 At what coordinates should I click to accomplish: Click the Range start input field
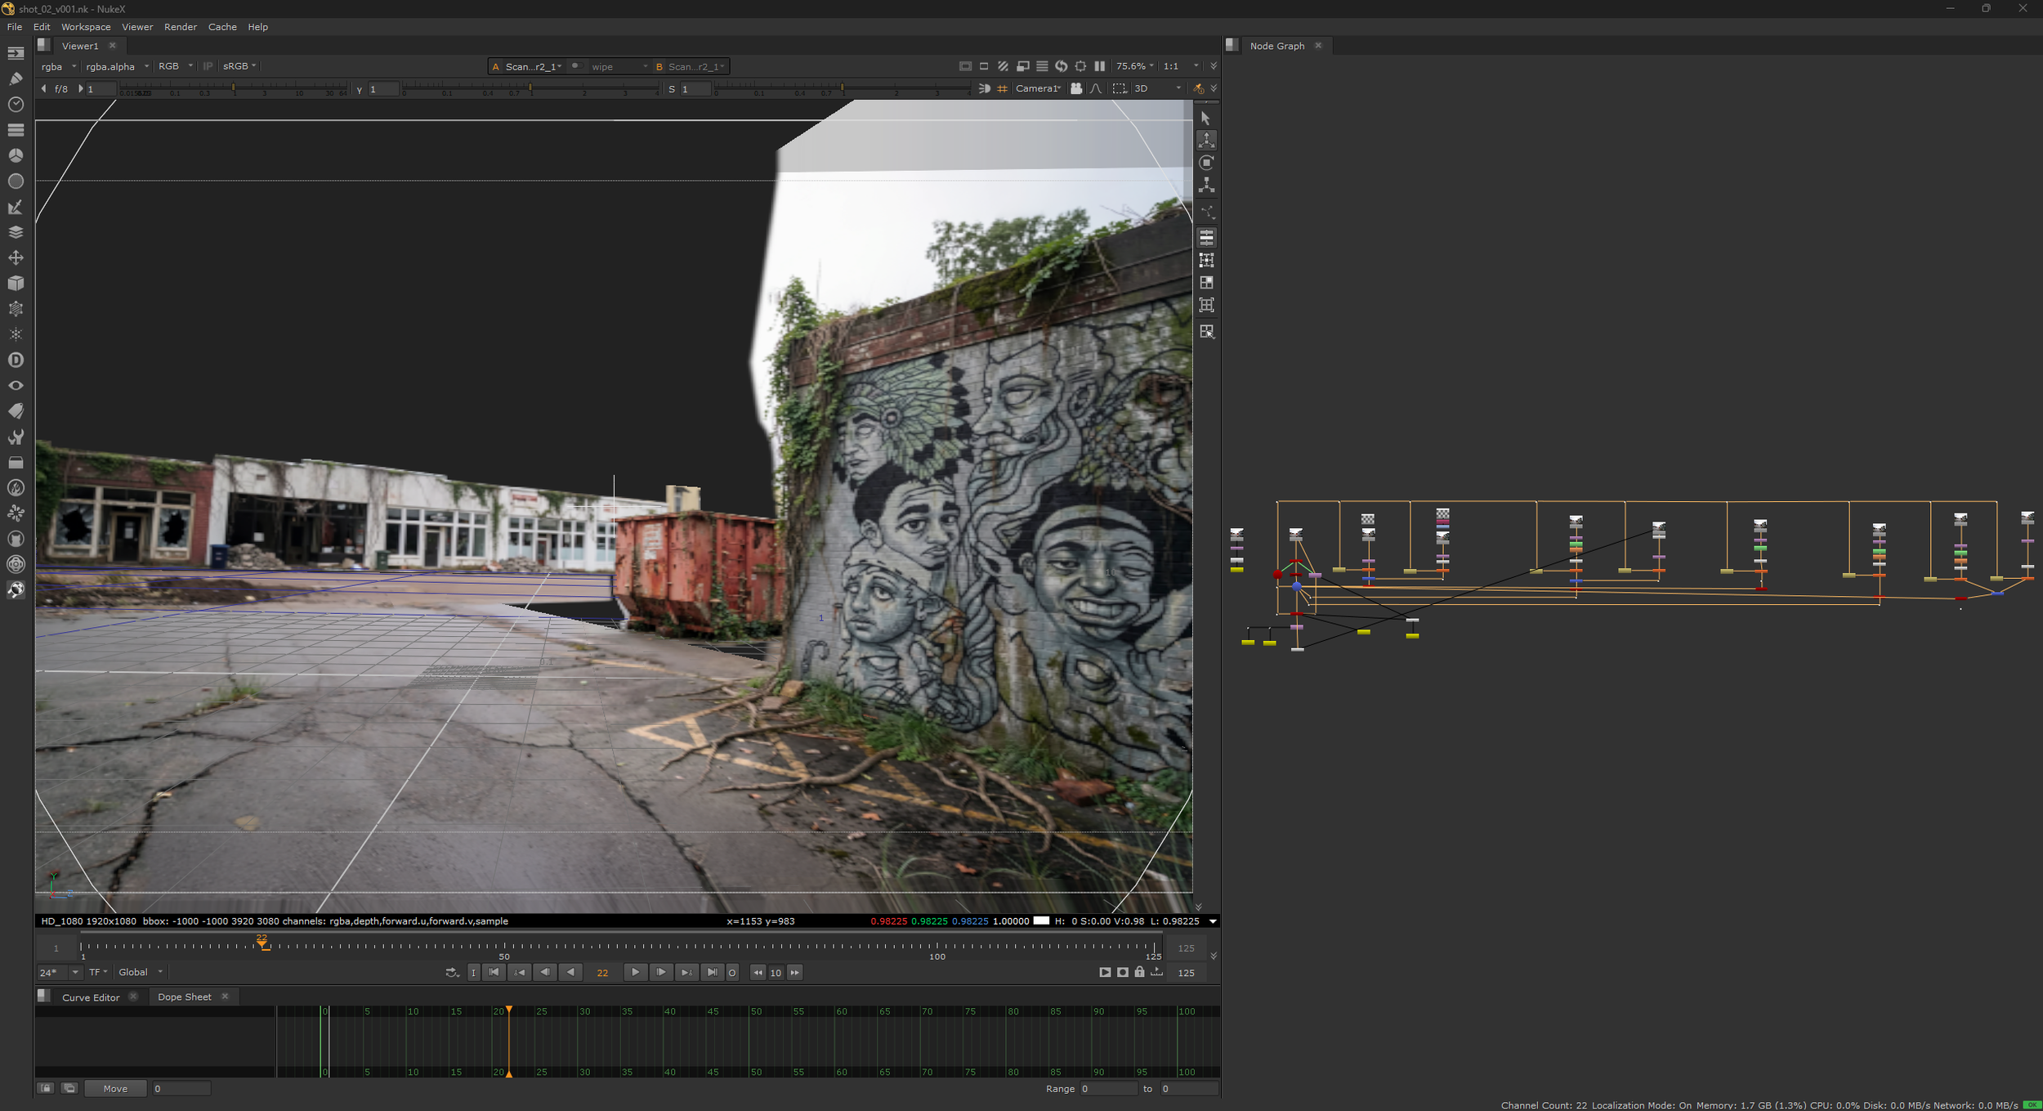[1107, 1088]
